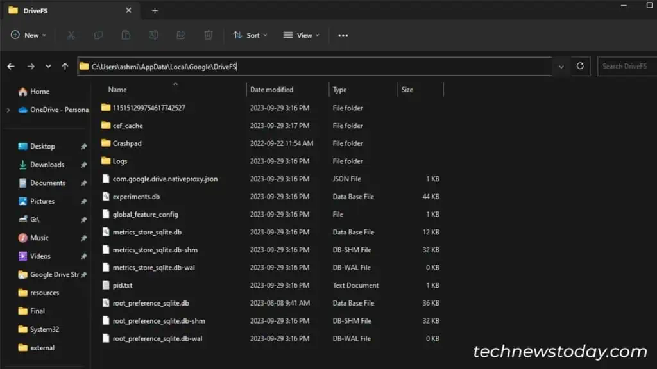Go back with the left arrow
This screenshot has height=369, width=657.
coord(11,66)
